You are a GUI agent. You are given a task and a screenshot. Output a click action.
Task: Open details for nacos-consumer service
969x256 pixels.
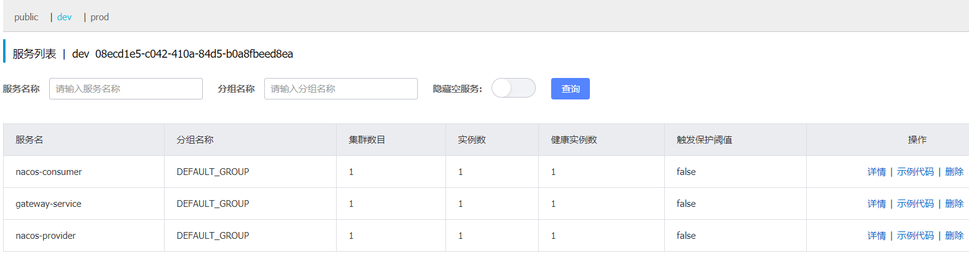pos(876,172)
